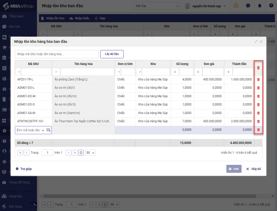The width and height of the screenshot is (277, 211).
Task: Click trash icon in the table header
Action: click(x=258, y=68)
